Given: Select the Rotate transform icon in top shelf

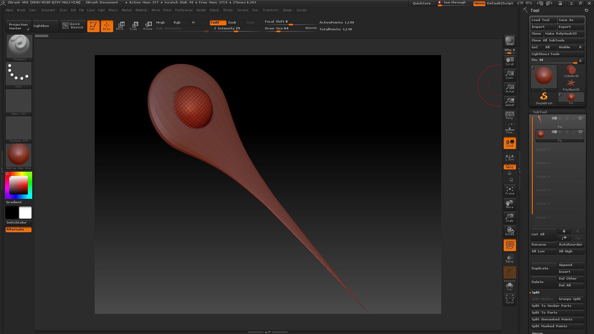Looking at the screenshot, I should 148,26.
